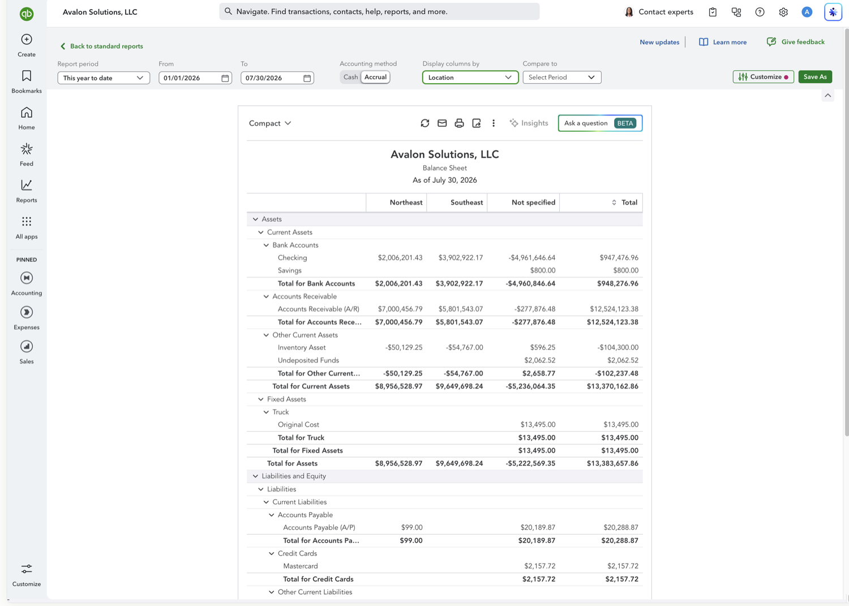Switch accounting method to Cash
Viewport: 849px width, 606px height.
coord(350,77)
